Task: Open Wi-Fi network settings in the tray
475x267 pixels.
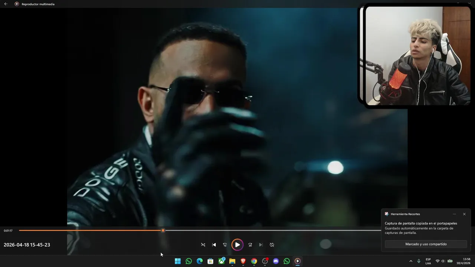Action: 438,261
